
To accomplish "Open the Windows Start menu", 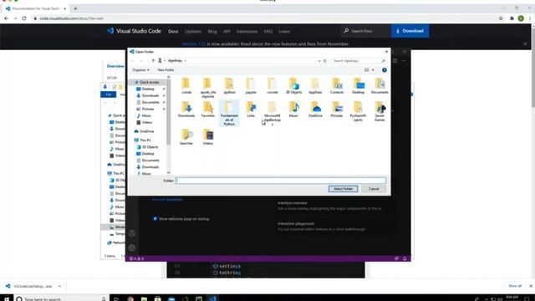I will point(6,298).
